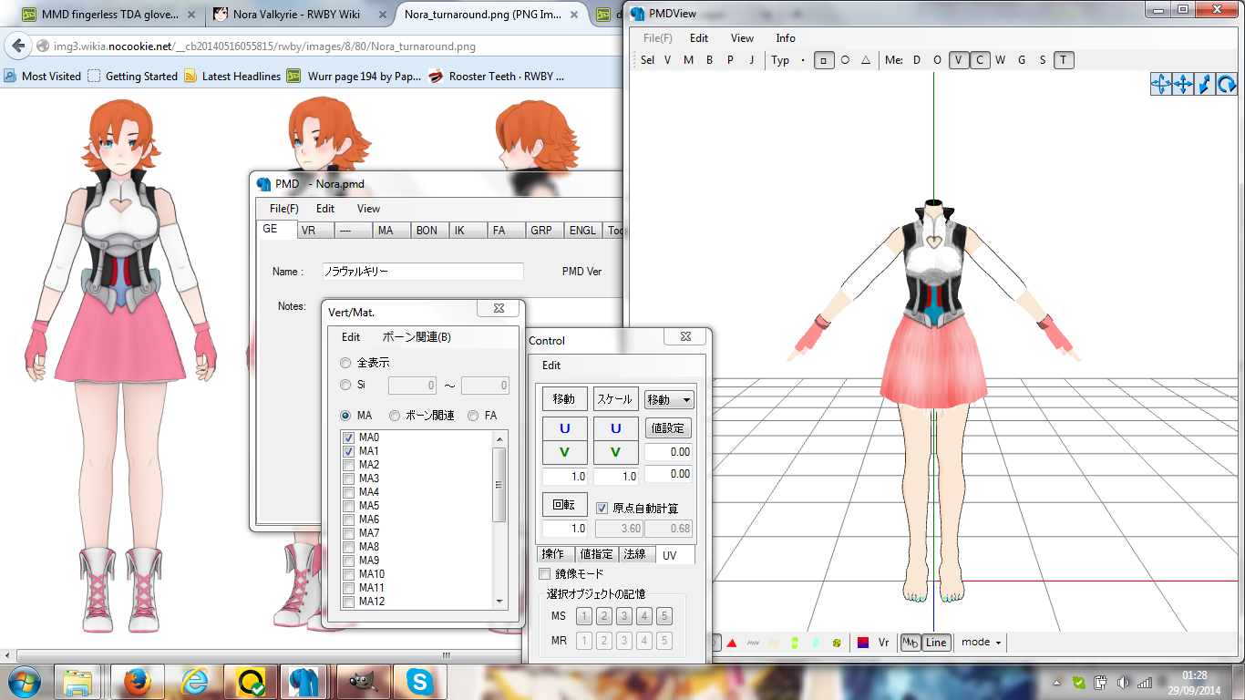The height and width of the screenshot is (700, 1245).
Task: Open the File(F) menu in PMDView
Action: (658, 38)
